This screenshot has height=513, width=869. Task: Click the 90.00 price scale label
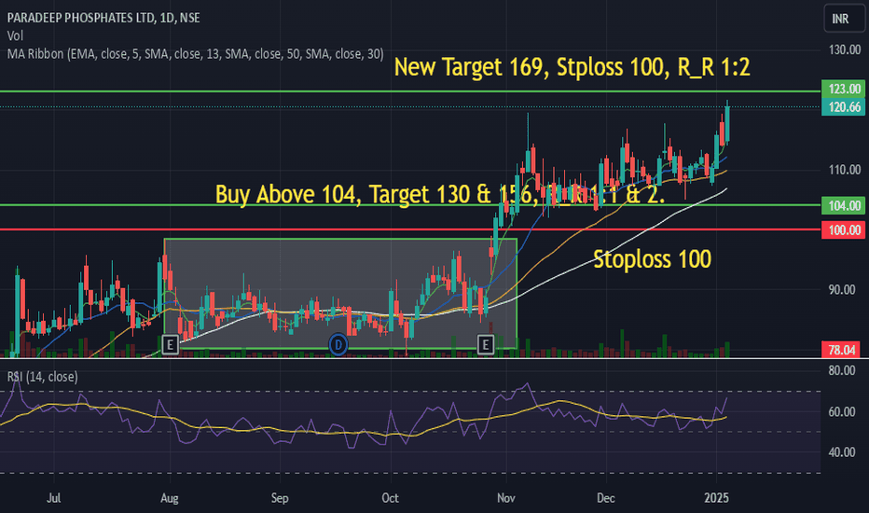[842, 289]
